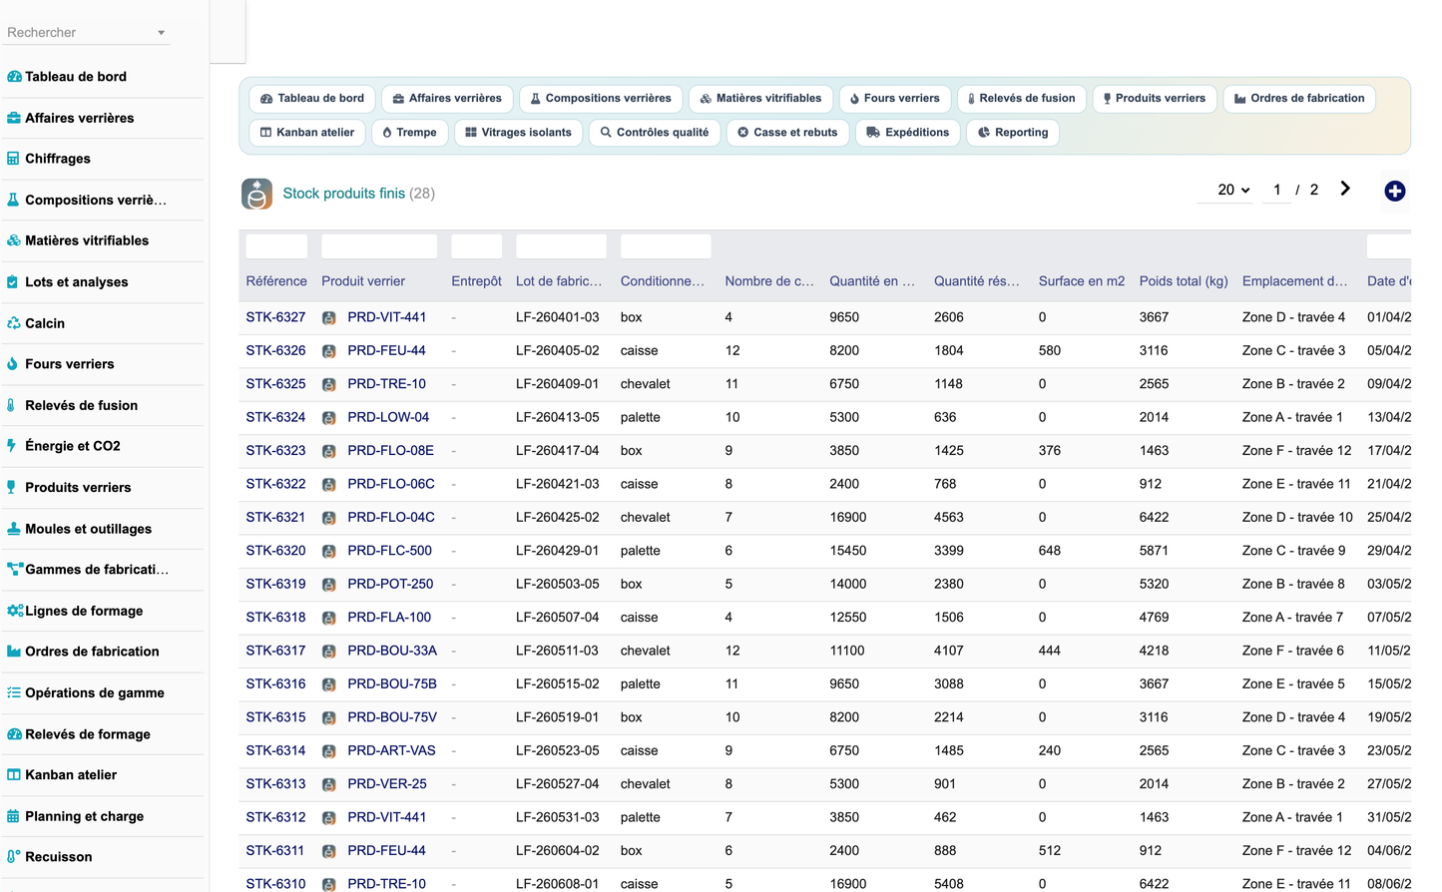Click Recuisson thermometer icon in sidebar
The height and width of the screenshot is (892, 1442).
pyautogui.click(x=13, y=857)
